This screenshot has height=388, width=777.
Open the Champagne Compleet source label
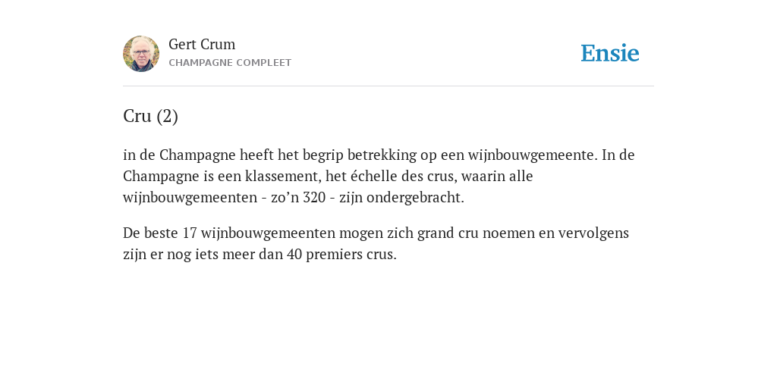click(230, 63)
